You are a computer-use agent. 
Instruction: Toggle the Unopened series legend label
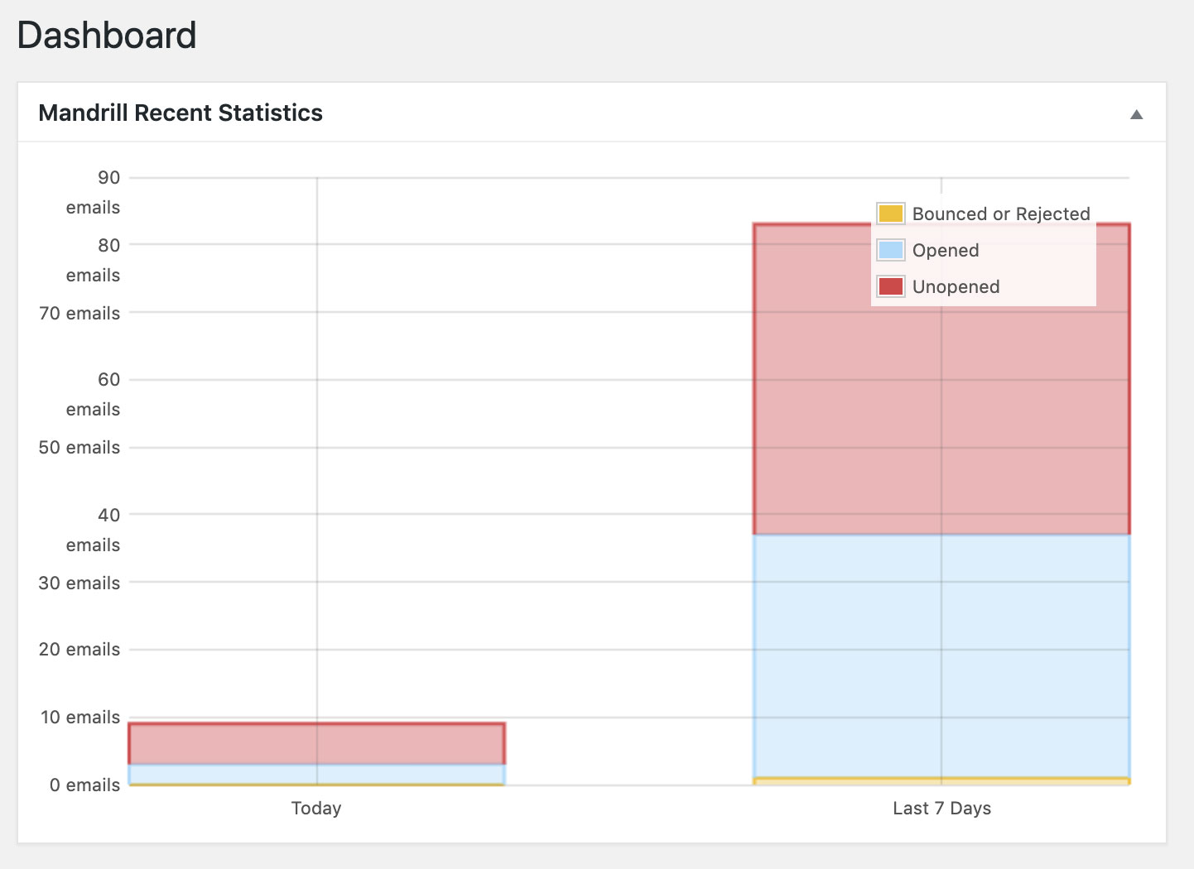point(956,286)
